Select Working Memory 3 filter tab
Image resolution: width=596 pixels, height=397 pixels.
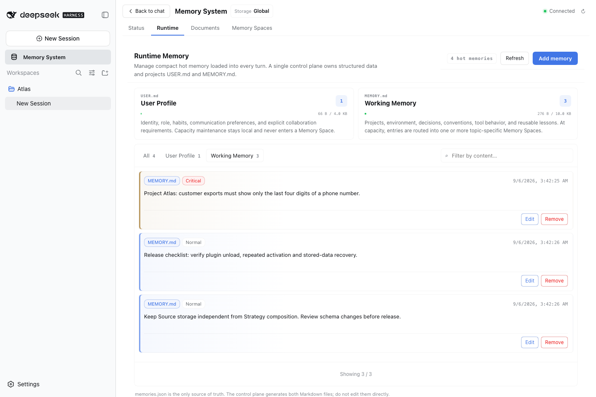(235, 156)
